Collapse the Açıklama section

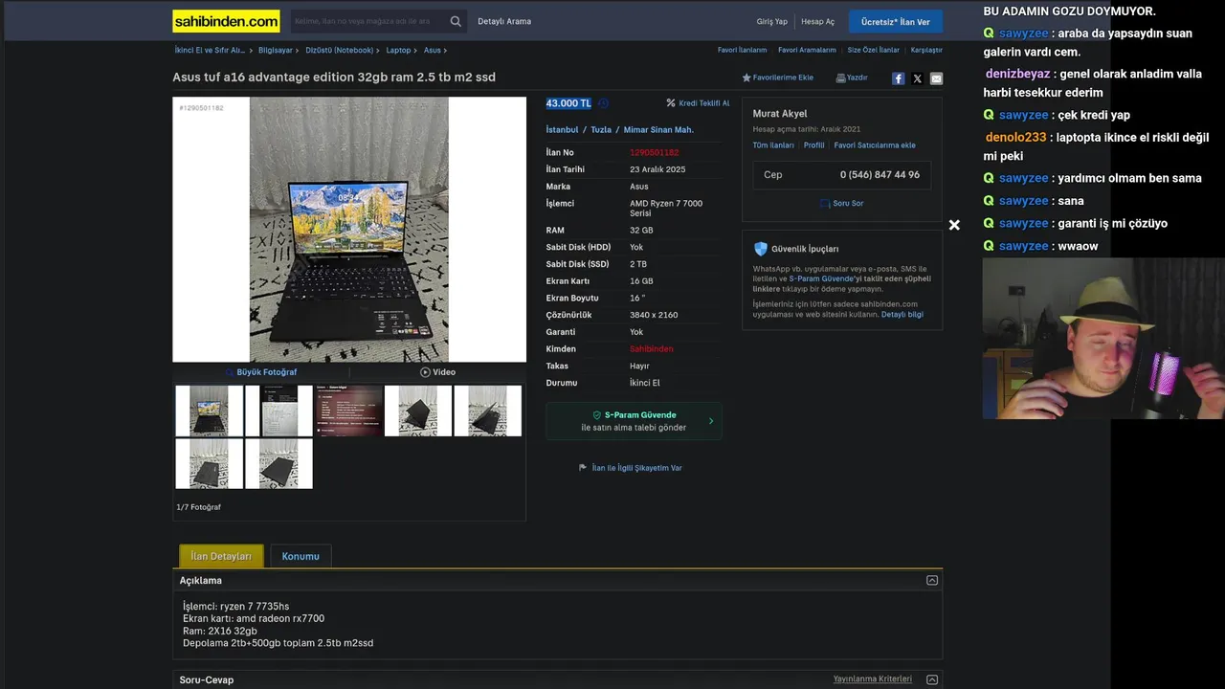pos(932,581)
